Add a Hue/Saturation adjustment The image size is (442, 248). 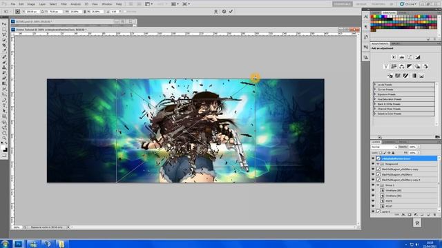click(394, 67)
